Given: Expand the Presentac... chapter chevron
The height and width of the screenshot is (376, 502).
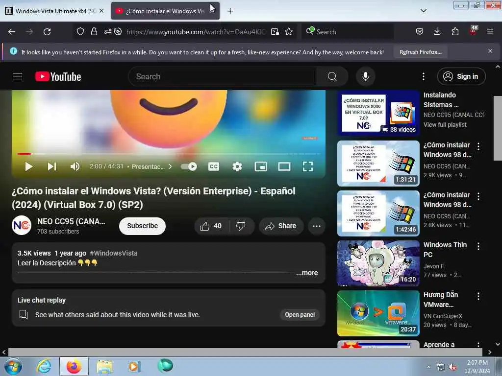Looking at the screenshot, I should 170,166.
